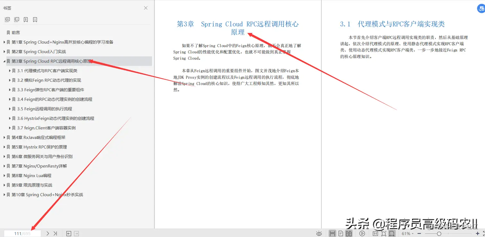485x237 pixels.
Task: Select the 第5章 Hystrix RPC保护的原理 bookmark
Action: pyautogui.click(x=38, y=147)
